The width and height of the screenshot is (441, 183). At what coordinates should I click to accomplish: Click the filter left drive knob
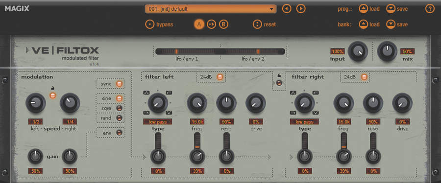(255, 103)
